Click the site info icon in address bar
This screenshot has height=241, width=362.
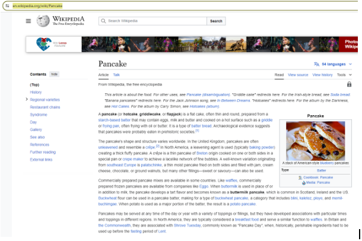pyautogui.click(x=7, y=5)
